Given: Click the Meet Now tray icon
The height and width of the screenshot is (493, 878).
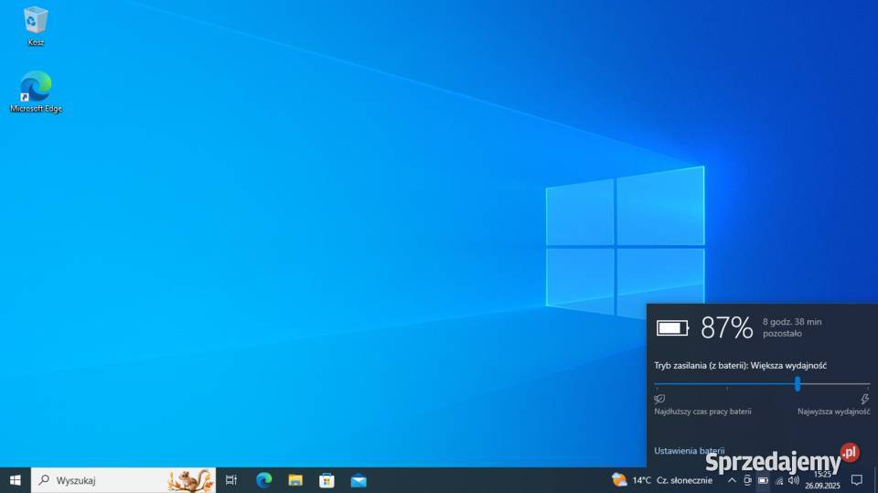Looking at the screenshot, I should (747, 480).
